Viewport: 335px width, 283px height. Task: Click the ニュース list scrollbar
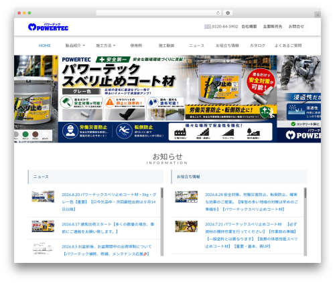[162, 221]
